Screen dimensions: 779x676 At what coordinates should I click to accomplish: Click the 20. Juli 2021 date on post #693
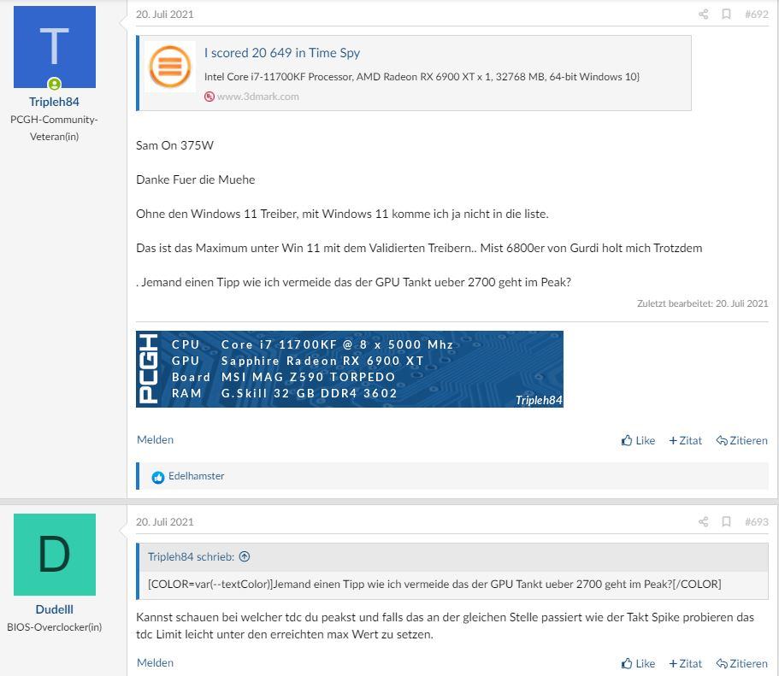pyautogui.click(x=164, y=522)
